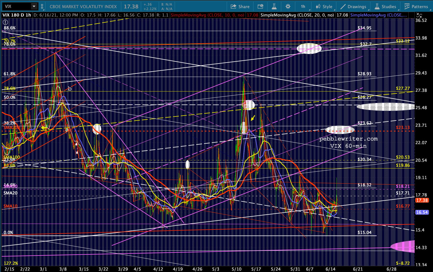Click the C: 17.38 close value
Image resolution: width=433 pixels, height=272 pixels.
[x=145, y=15]
